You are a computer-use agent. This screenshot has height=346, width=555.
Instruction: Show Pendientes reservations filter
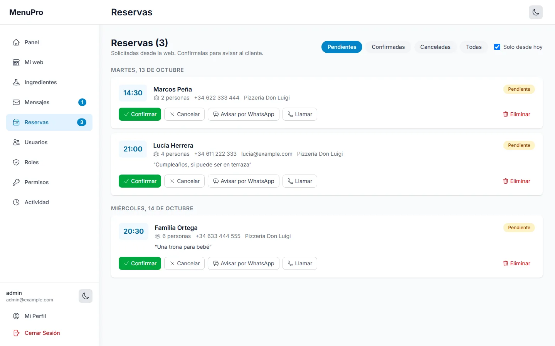pyautogui.click(x=342, y=47)
